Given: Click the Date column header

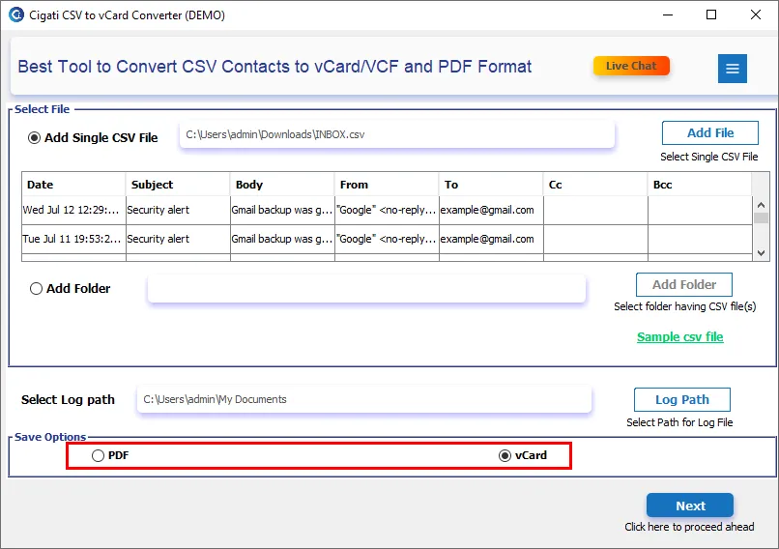Looking at the screenshot, I should pos(73,185).
